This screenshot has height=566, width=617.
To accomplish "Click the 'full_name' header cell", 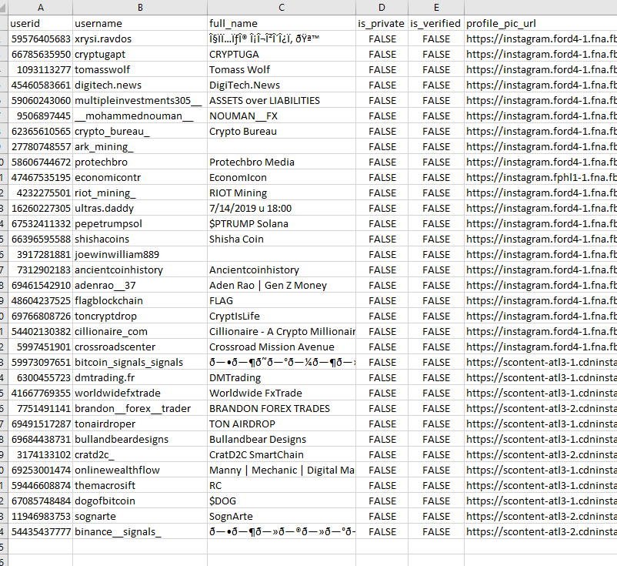I will tap(282, 23).
